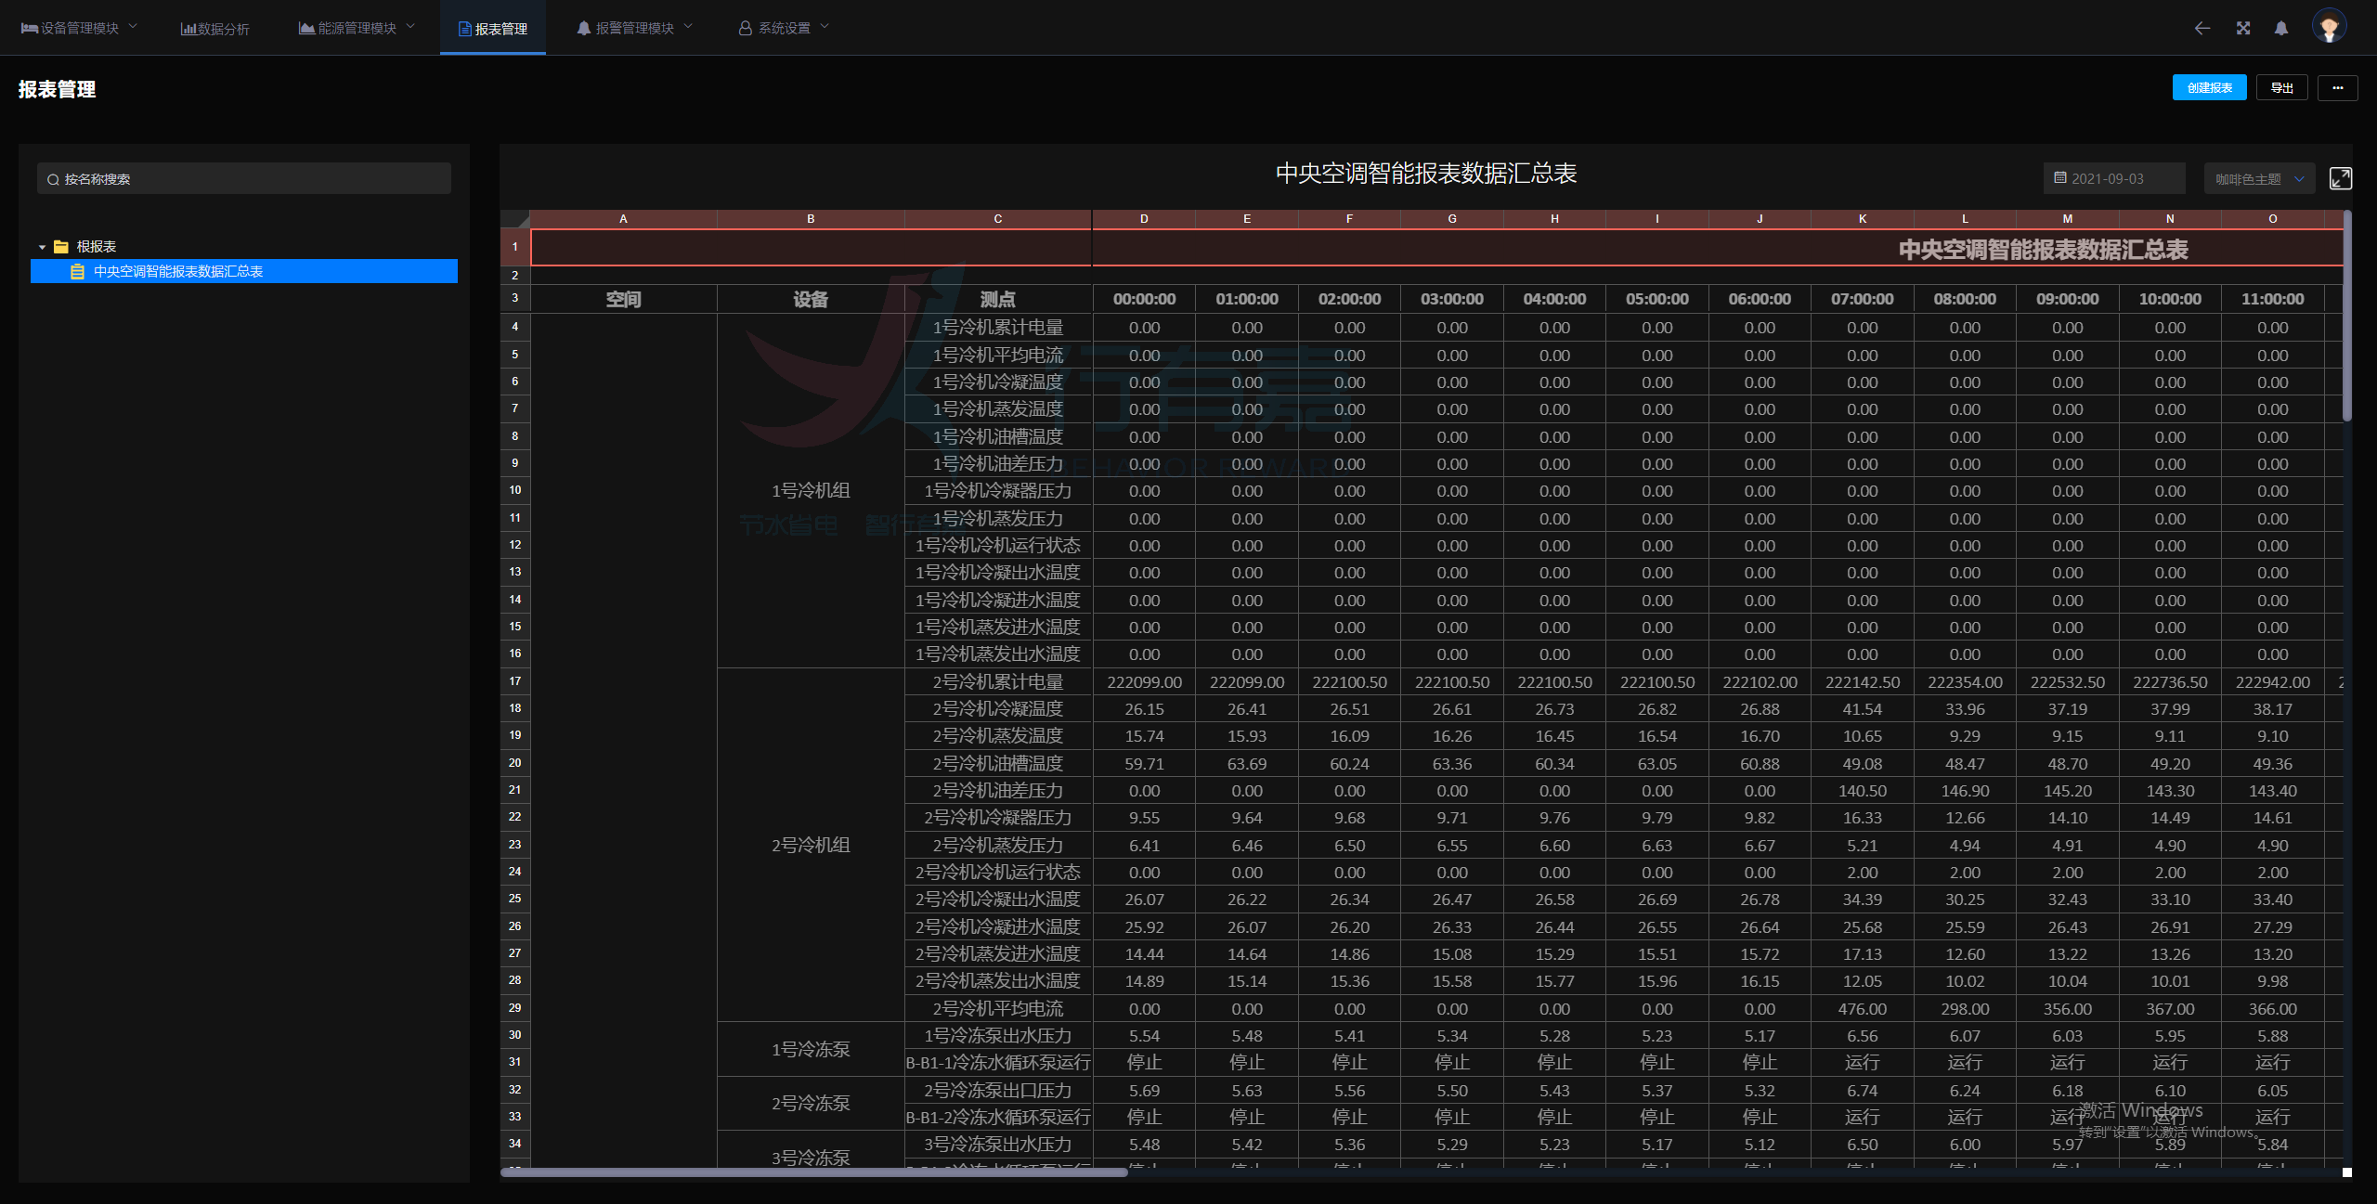Focus the 按名称搜索 search field

coord(244,178)
